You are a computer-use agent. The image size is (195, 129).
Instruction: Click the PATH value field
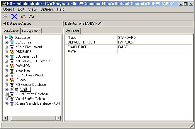[x=154, y=52]
